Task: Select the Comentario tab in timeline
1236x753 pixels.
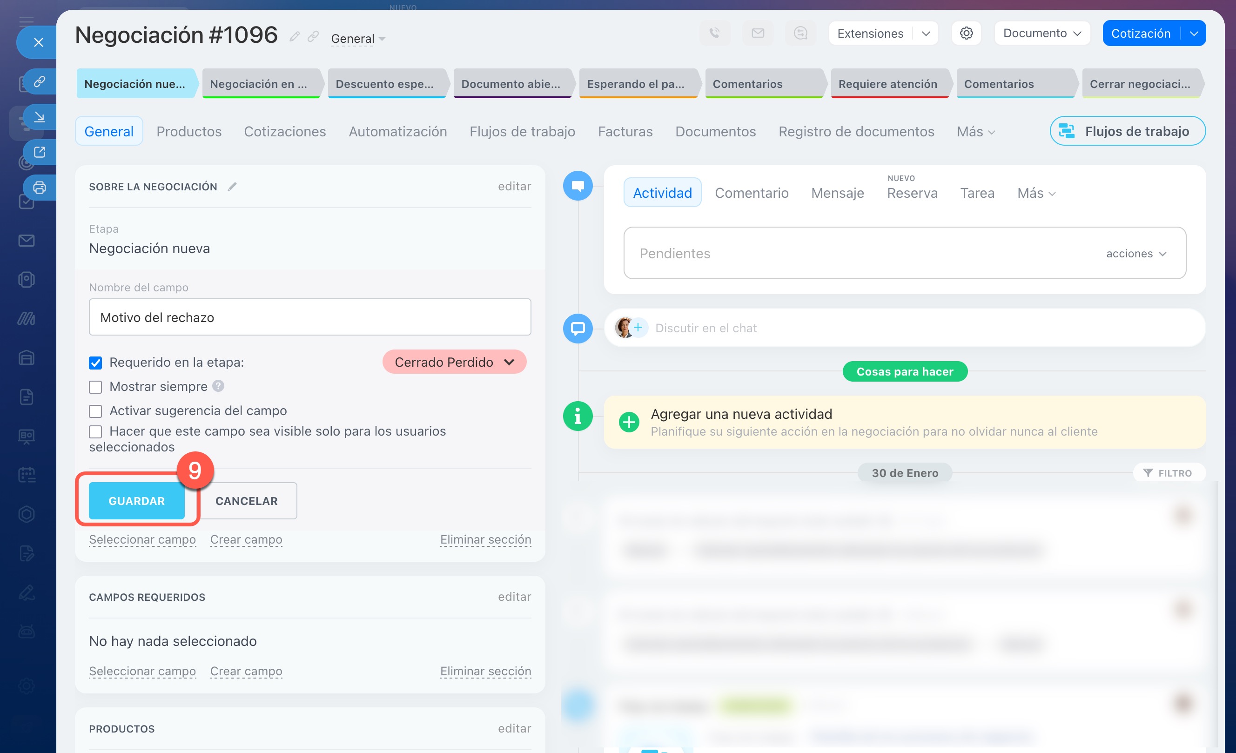Action: (751, 193)
